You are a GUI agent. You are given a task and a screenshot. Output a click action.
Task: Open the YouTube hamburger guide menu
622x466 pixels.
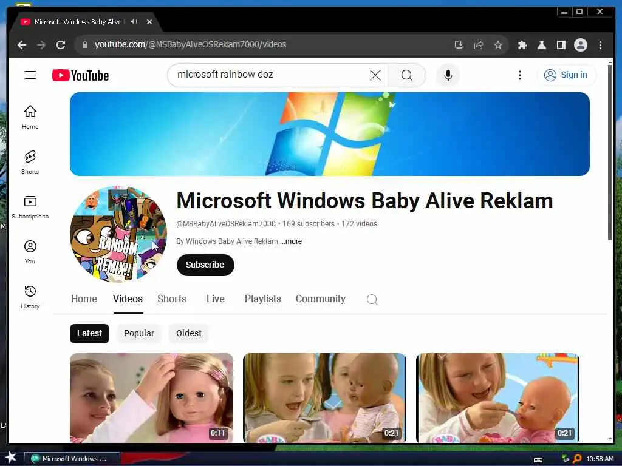30,75
